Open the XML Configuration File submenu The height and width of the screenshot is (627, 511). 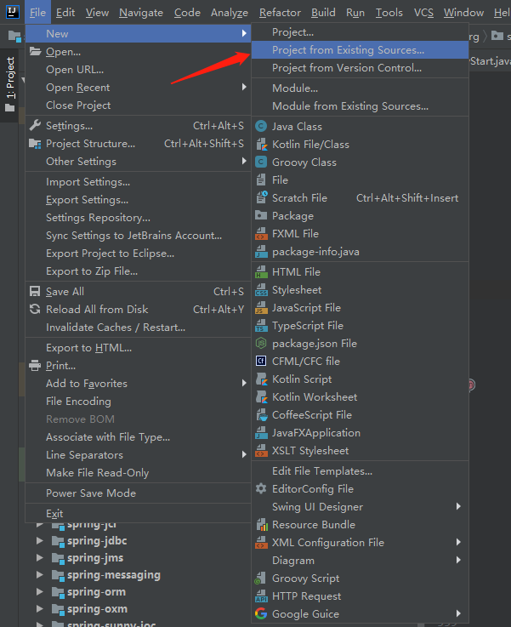pyautogui.click(x=360, y=542)
